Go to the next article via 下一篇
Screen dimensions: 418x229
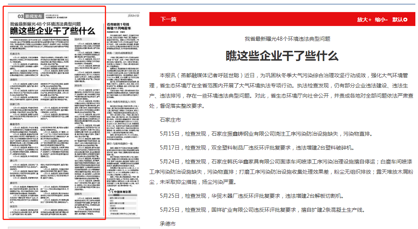(x=168, y=19)
